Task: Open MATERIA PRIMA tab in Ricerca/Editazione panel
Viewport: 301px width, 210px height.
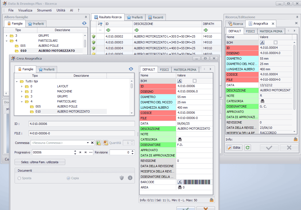Action: coord(271,31)
